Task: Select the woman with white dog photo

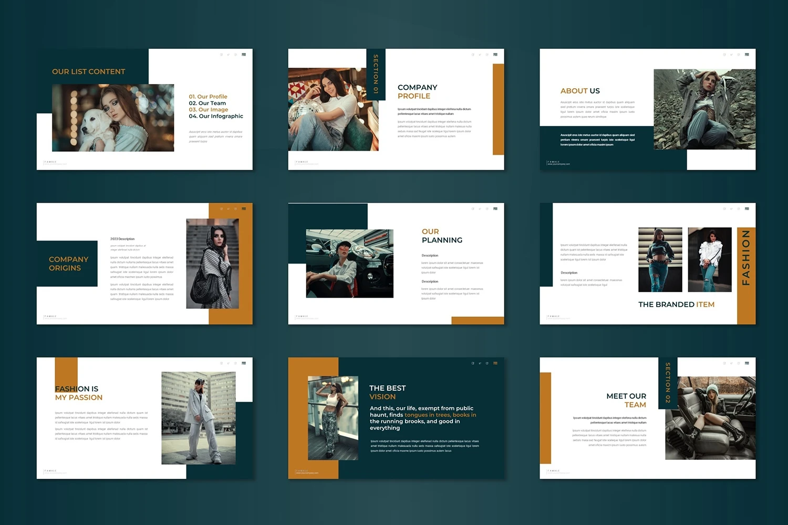Action: click(x=113, y=118)
